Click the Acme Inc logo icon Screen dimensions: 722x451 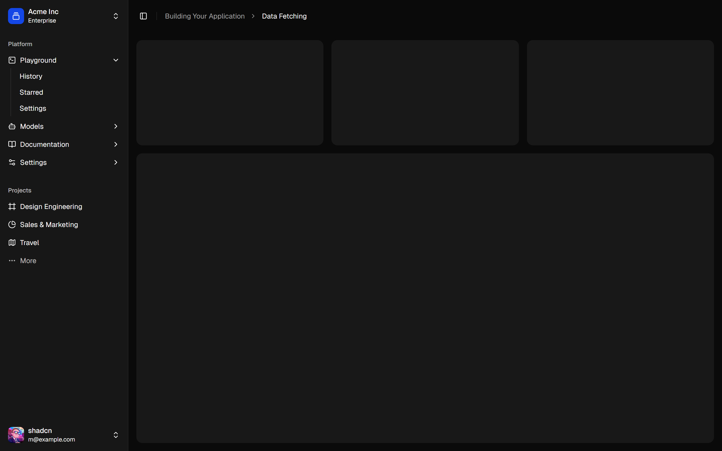coord(16,16)
